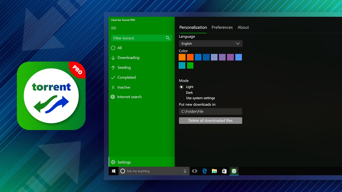
Task: Choose the dark blue color swatch
Action: (x=206, y=57)
